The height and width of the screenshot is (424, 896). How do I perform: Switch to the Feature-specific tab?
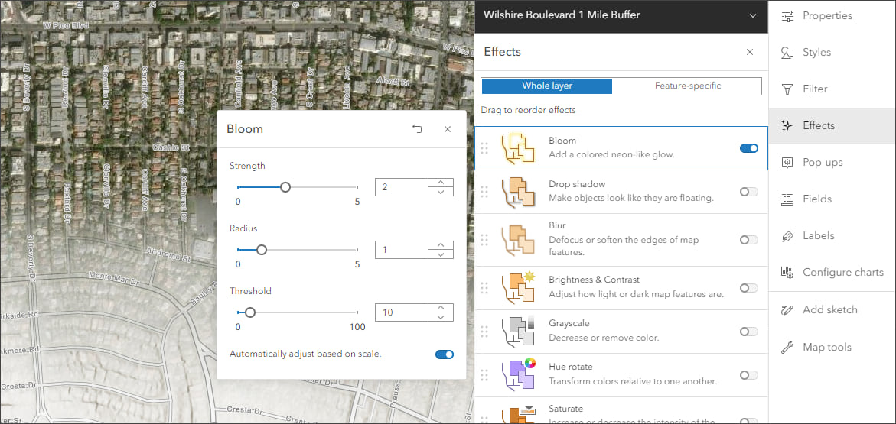point(687,86)
